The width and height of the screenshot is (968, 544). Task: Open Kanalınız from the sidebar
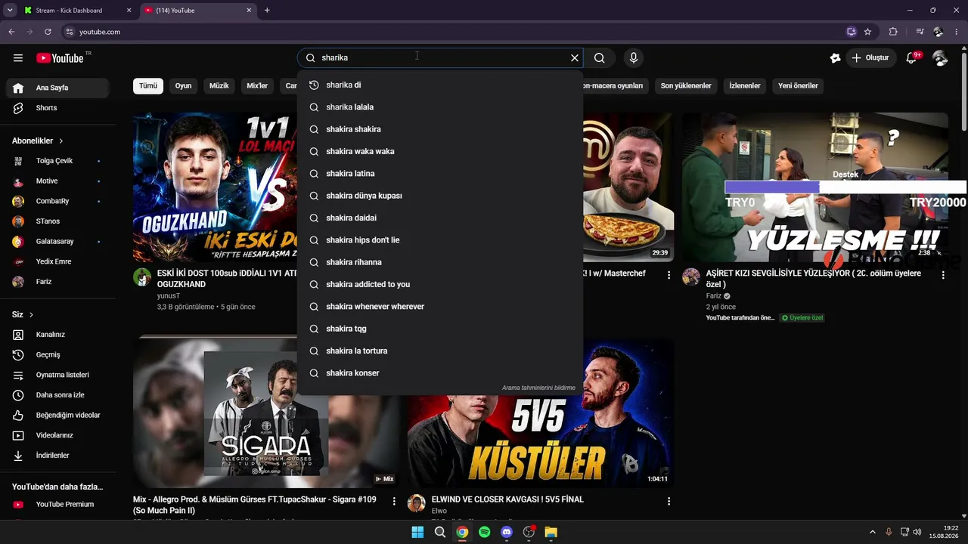point(57,335)
